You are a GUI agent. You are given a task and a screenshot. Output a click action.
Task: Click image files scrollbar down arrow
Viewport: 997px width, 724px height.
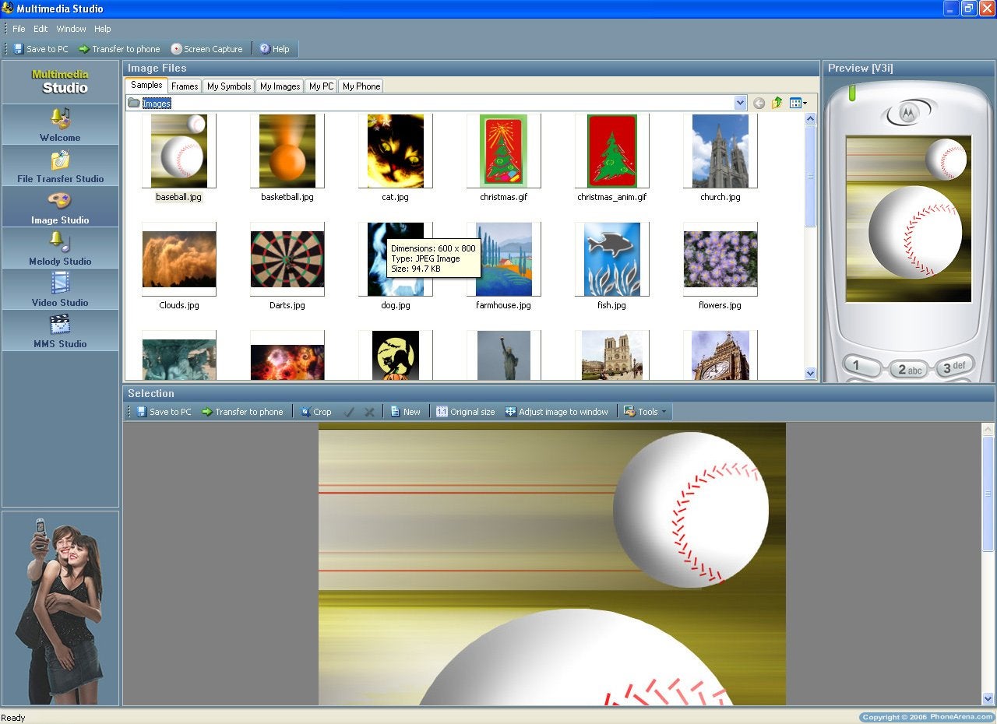click(x=810, y=373)
